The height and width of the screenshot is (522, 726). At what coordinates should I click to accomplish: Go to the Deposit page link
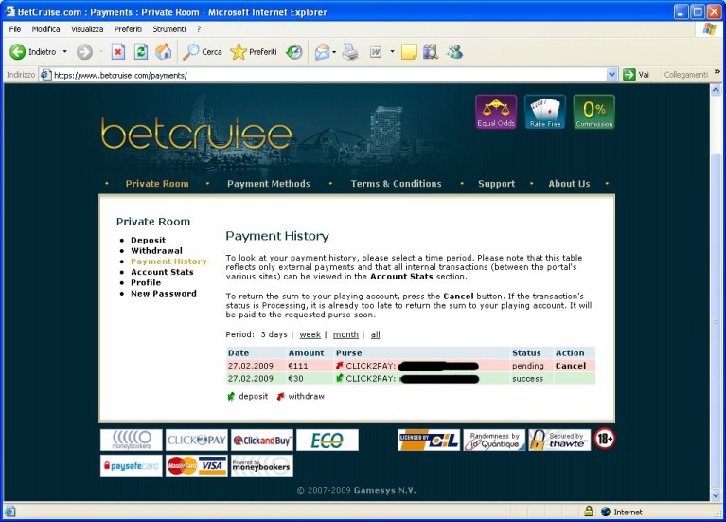[148, 240]
